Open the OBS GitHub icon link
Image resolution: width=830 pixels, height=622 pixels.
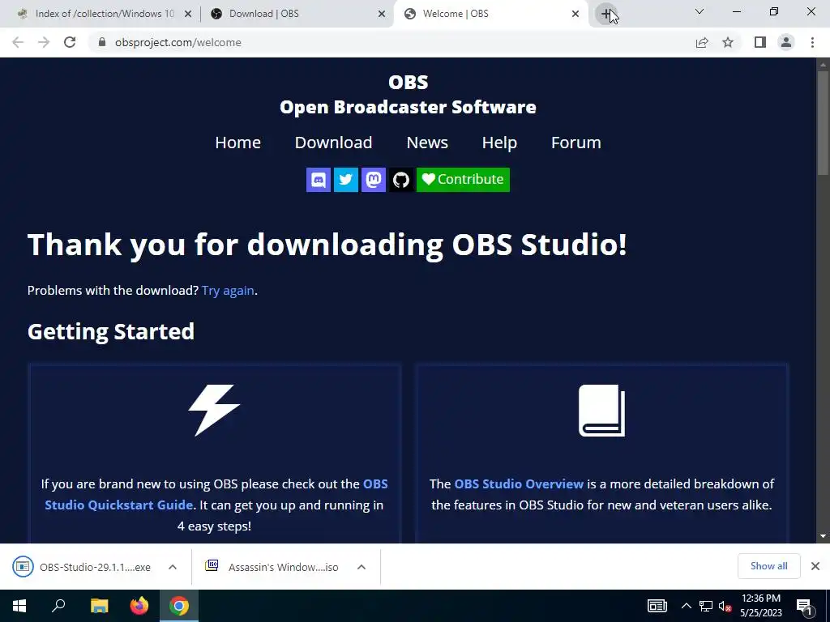coord(400,180)
